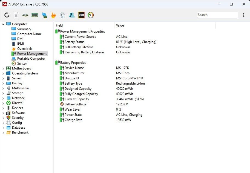The width and height of the screenshot is (250, 173).
Task: Open the Report toolbar icon
Action: pyautogui.click(x=16, y=15)
